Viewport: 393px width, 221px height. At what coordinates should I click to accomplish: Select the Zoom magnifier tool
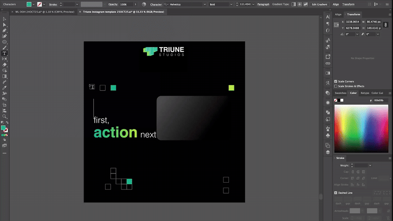[x=4, y=116]
